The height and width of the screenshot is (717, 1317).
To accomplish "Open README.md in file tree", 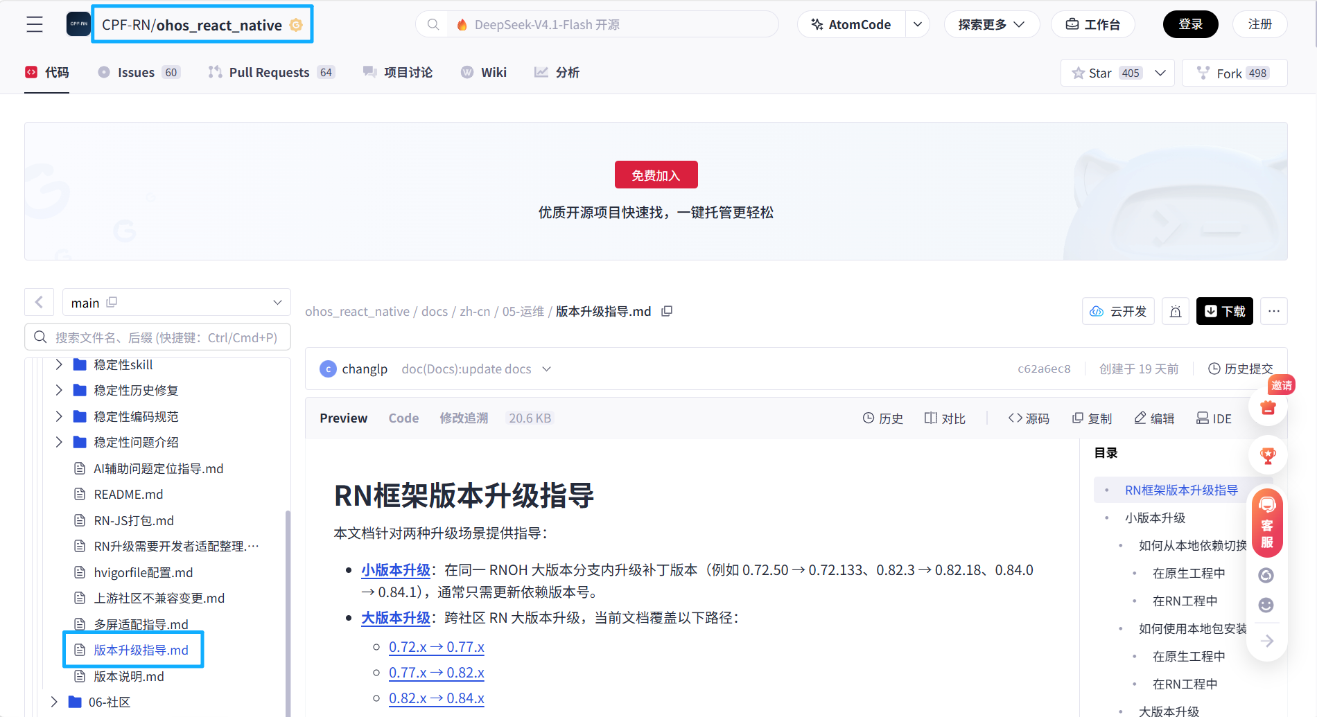I will point(128,494).
